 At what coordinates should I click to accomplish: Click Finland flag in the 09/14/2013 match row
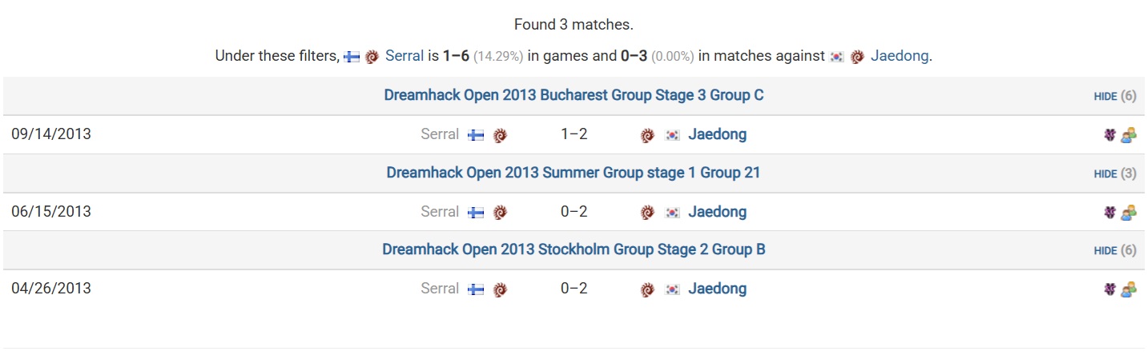(476, 135)
